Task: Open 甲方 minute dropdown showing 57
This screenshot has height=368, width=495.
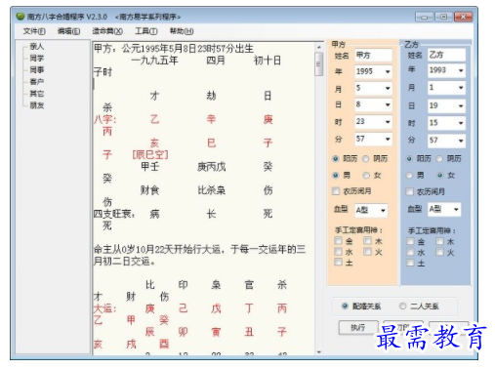Action: [x=373, y=139]
